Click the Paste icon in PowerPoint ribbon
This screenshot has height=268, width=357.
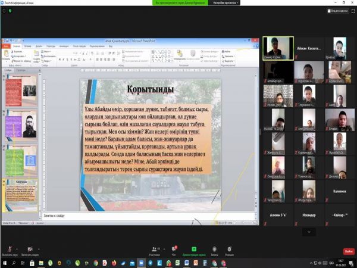click(7, 54)
